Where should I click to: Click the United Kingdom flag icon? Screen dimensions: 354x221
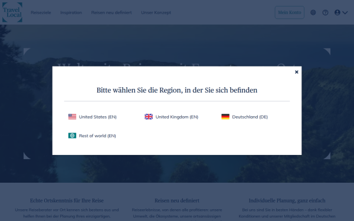pos(149,117)
